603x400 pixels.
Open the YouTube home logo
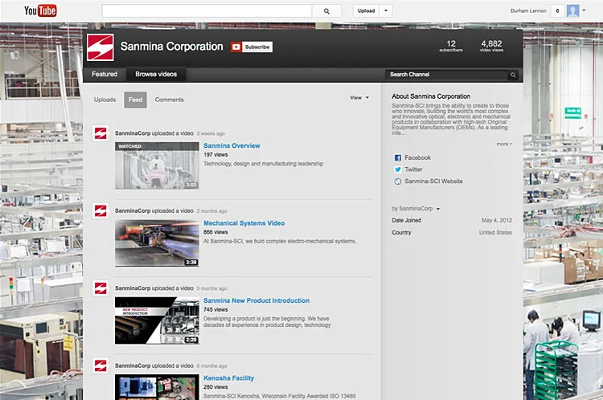pos(40,10)
